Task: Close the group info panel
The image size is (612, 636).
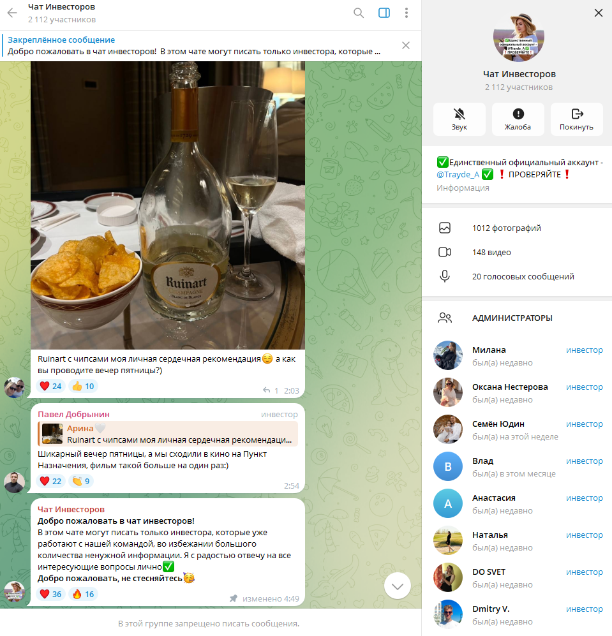Action: pyautogui.click(x=598, y=13)
